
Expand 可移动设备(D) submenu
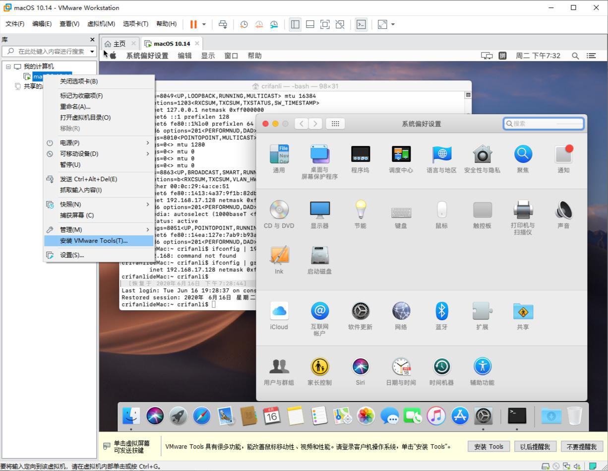pos(99,154)
